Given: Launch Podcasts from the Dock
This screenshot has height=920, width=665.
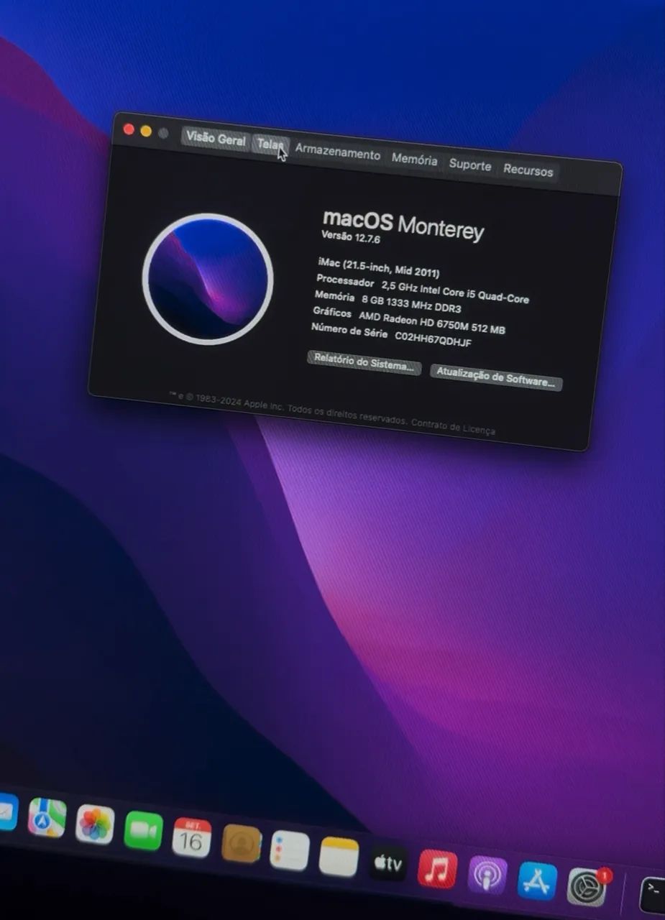Looking at the screenshot, I should (487, 875).
